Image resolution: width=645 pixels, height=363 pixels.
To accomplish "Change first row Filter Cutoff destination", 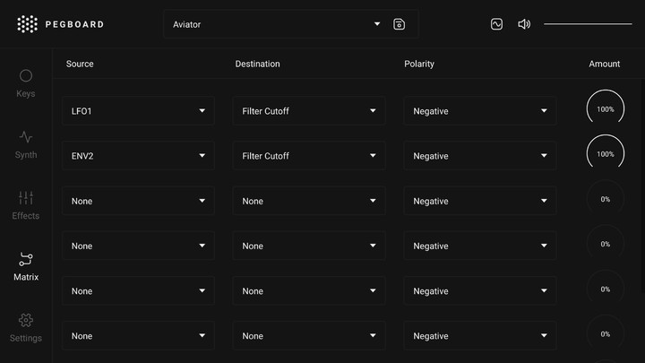I will click(x=309, y=111).
